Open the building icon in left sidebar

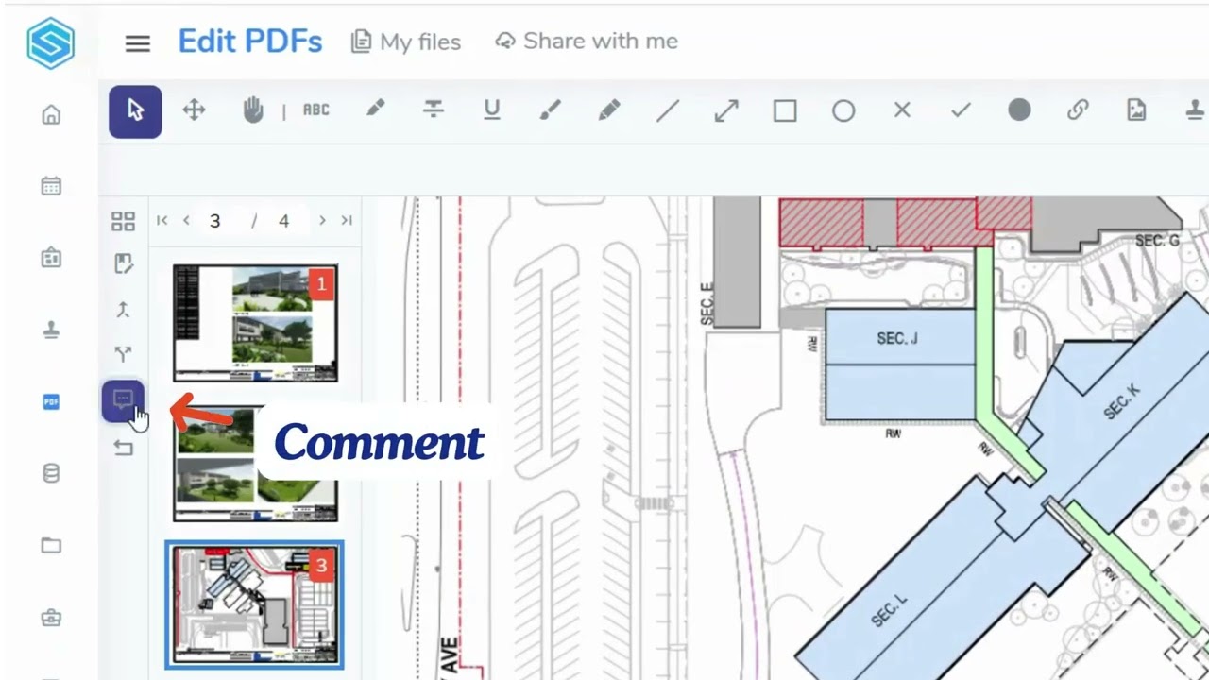click(x=51, y=258)
